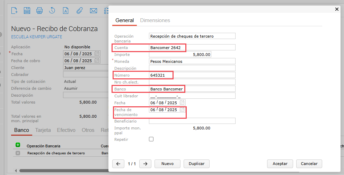Click the printer toolbar icon

pos(39,10)
